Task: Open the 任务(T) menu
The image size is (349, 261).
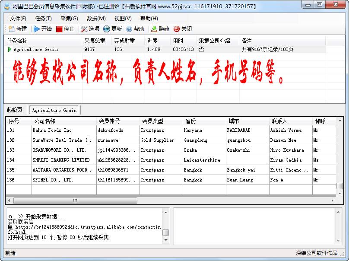Action: click(x=43, y=19)
